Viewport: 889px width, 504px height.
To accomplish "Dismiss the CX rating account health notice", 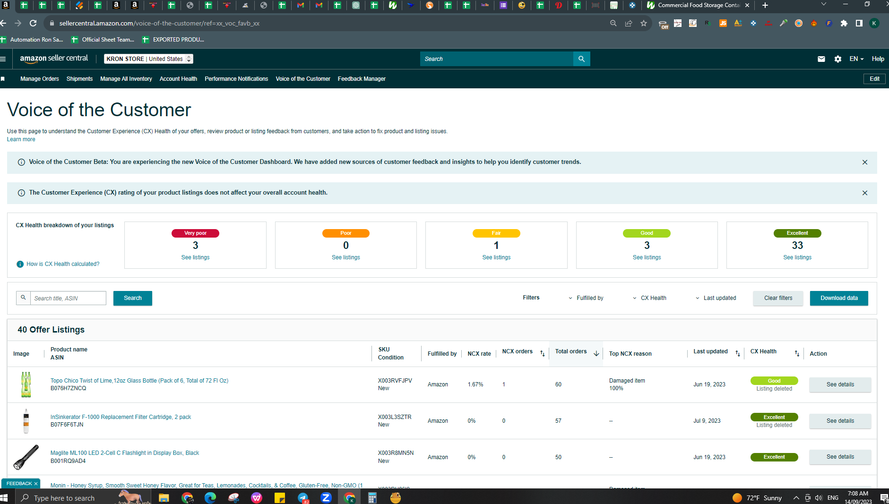I will pyautogui.click(x=865, y=193).
